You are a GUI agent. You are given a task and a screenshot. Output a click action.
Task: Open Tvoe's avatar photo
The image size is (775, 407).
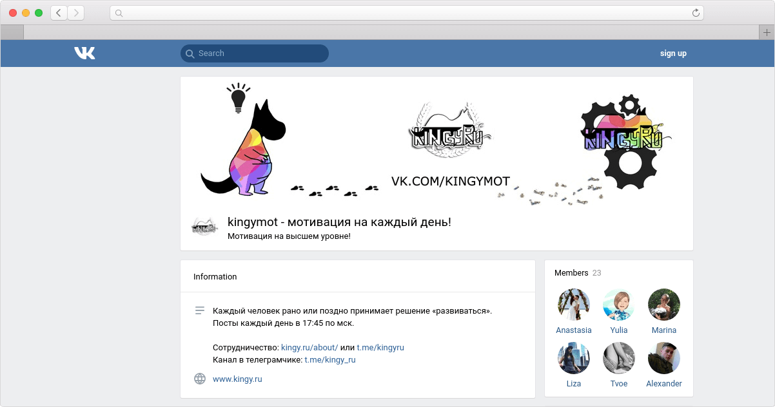(x=619, y=358)
